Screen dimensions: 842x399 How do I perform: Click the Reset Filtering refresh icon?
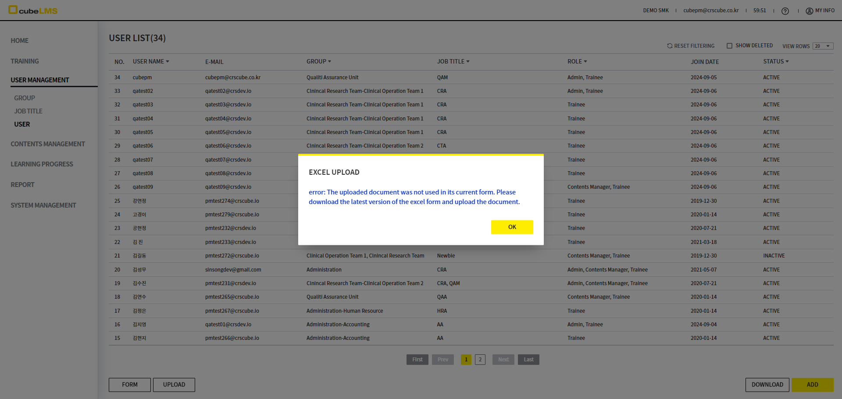pos(670,46)
